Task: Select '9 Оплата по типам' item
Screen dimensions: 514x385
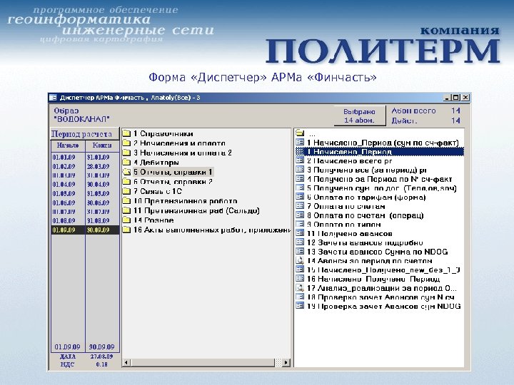Action: [344, 225]
